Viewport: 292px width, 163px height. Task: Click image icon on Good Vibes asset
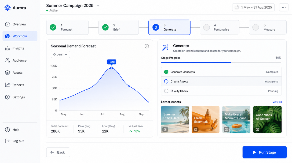[x=257, y=129]
